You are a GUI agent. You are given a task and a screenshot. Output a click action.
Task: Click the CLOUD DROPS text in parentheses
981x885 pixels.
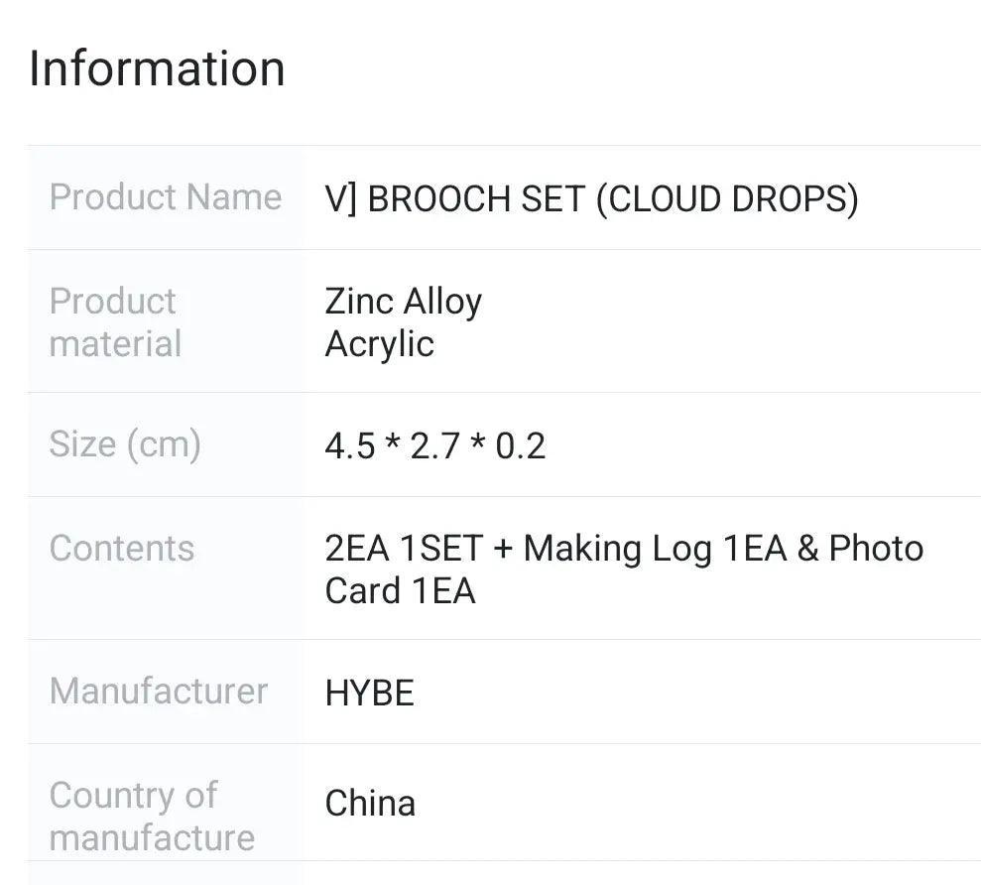pos(727,199)
